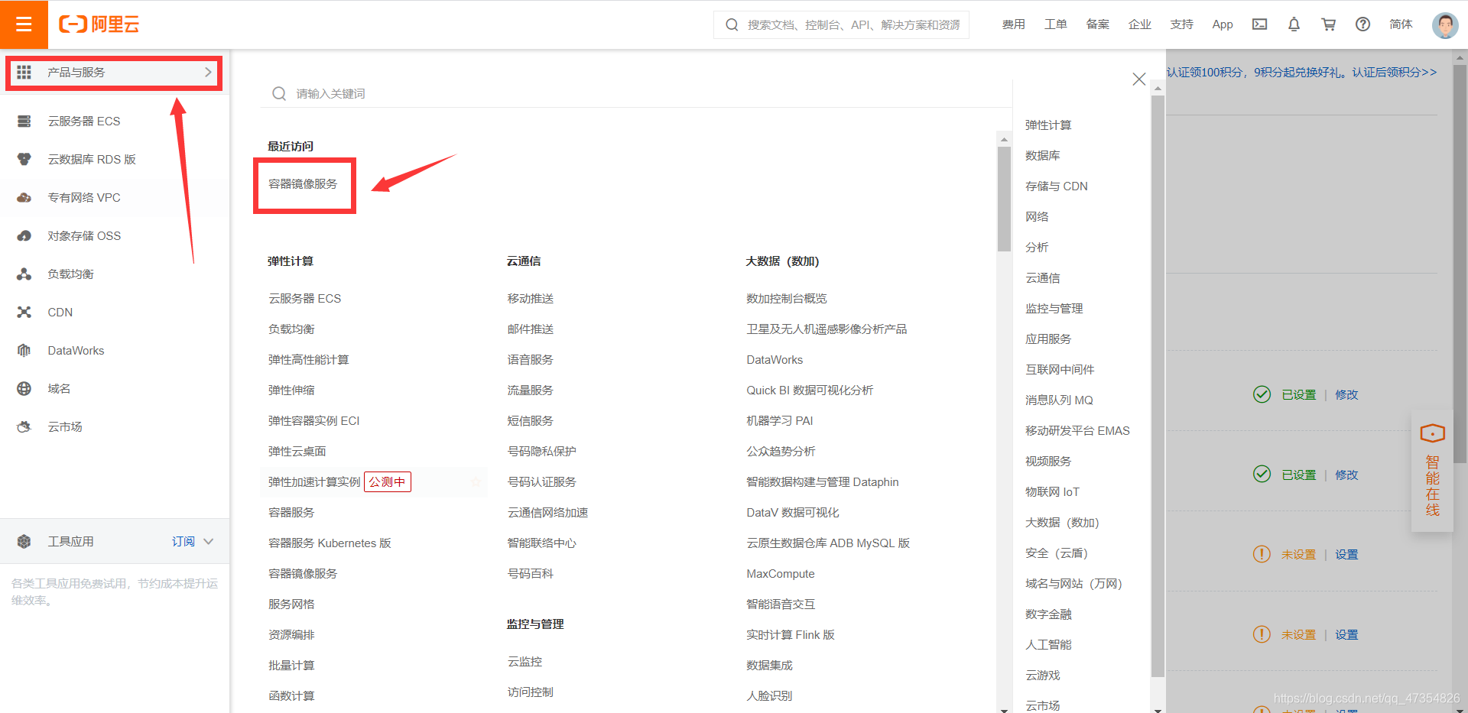Click the DataWorks icon in sidebar

[x=24, y=350]
